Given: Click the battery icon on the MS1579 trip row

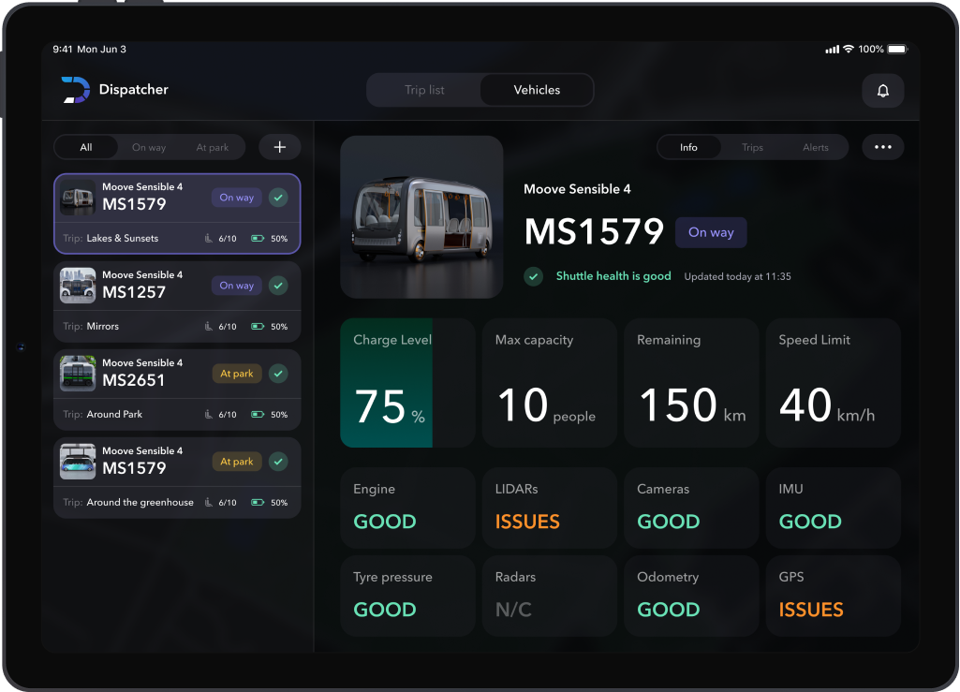Looking at the screenshot, I should (x=257, y=238).
